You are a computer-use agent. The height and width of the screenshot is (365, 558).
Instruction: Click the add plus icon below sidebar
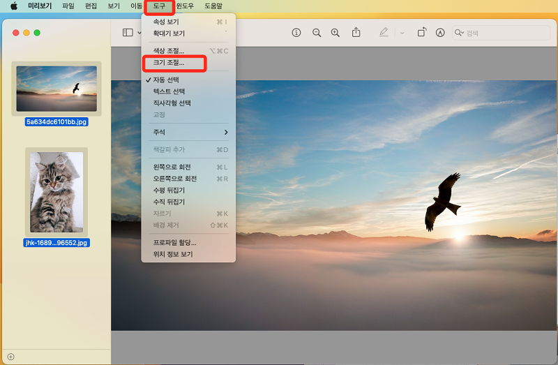click(x=10, y=357)
